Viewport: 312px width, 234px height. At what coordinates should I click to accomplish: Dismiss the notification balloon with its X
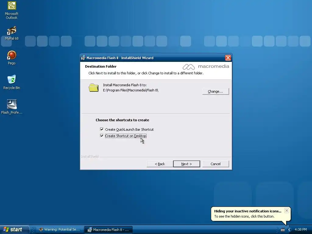286,211
